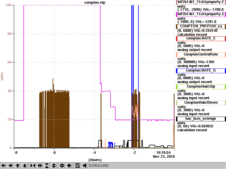Select the hac_bcm_average legend entry
The width and height of the screenshot is (226, 169).
(201, 119)
